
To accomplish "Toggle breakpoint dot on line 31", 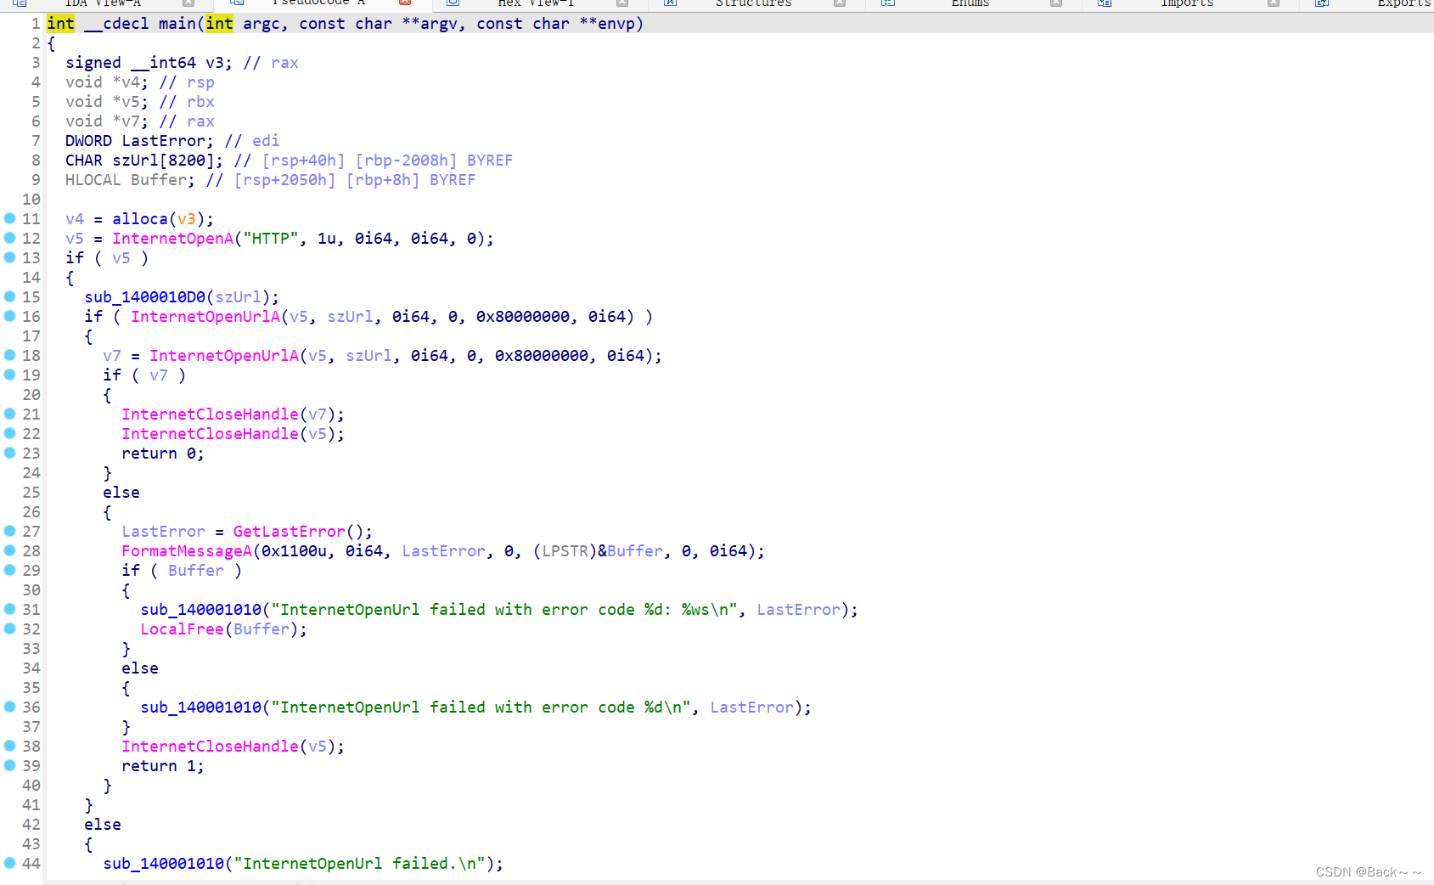I will click(x=10, y=609).
